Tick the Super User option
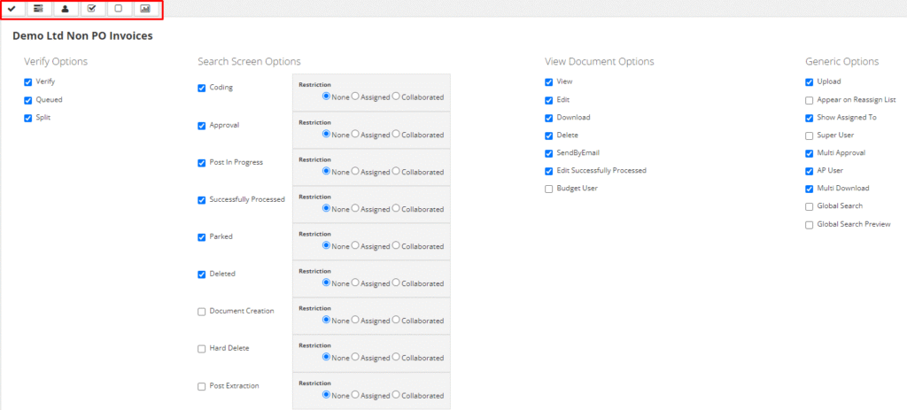The image size is (907, 410). (x=810, y=135)
